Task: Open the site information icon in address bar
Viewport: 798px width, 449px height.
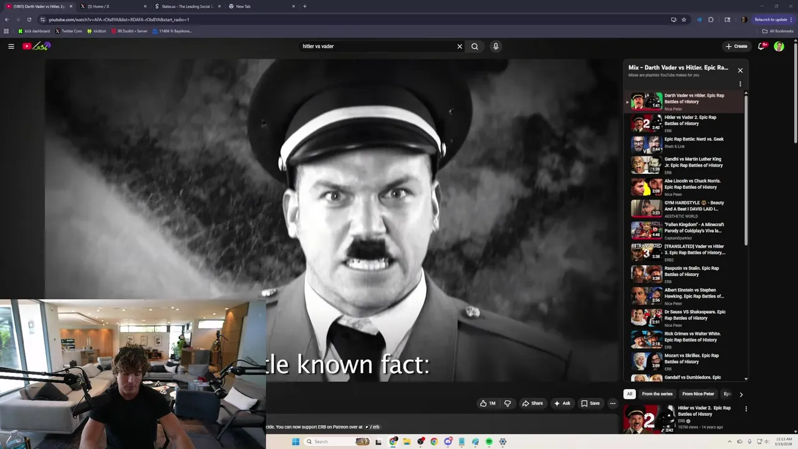Action: pos(42,19)
